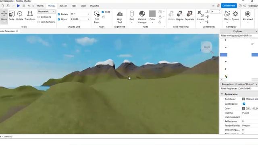Open the TEST ribbon tab
This screenshot has width=258, height=145.
click(x=74, y=6)
